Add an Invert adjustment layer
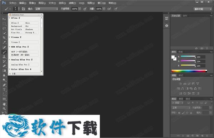214x138 pixels. pyautogui.click(x=180, y=93)
